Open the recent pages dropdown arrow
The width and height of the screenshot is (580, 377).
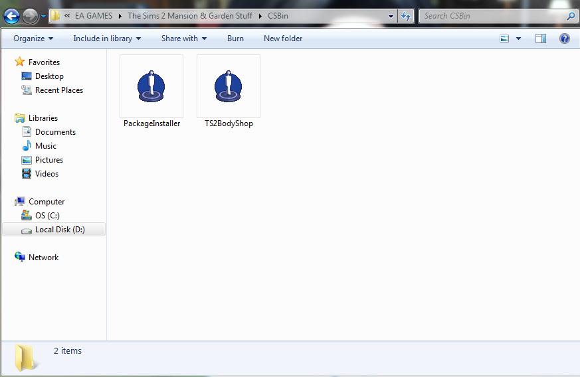[43, 17]
